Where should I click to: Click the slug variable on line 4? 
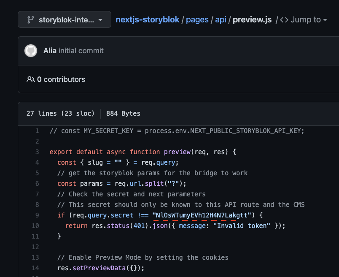pyautogui.click(x=95, y=163)
